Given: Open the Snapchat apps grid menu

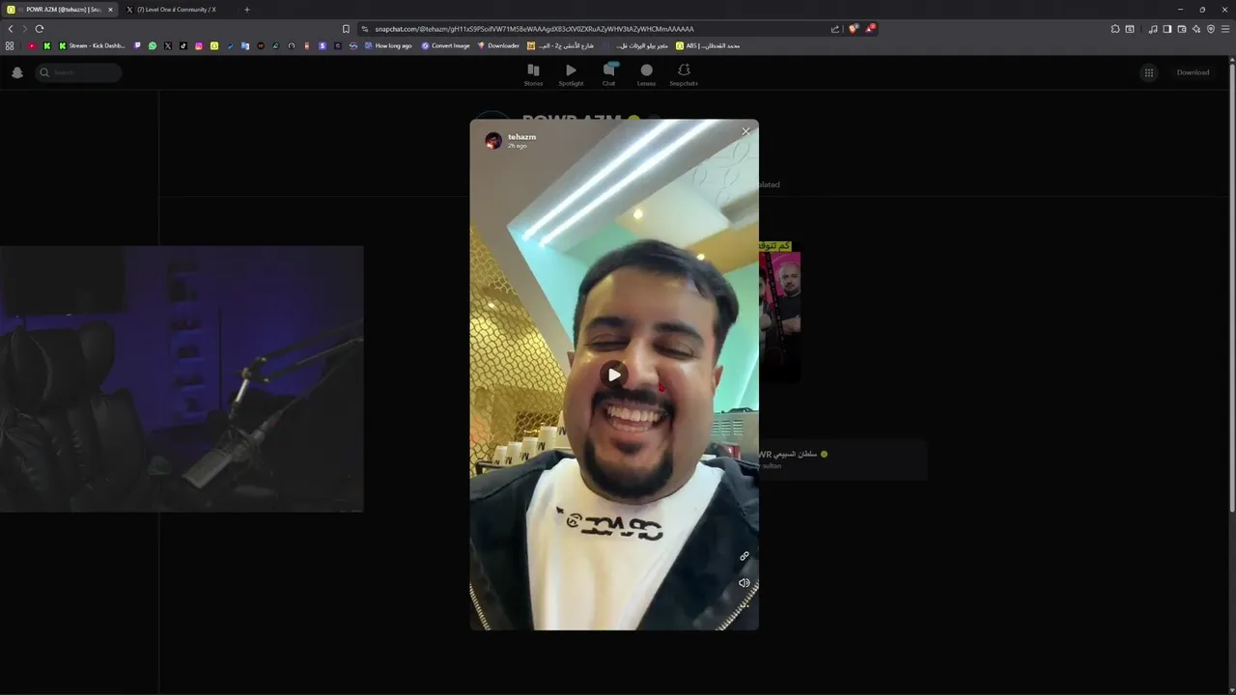Looking at the screenshot, I should (x=1149, y=72).
